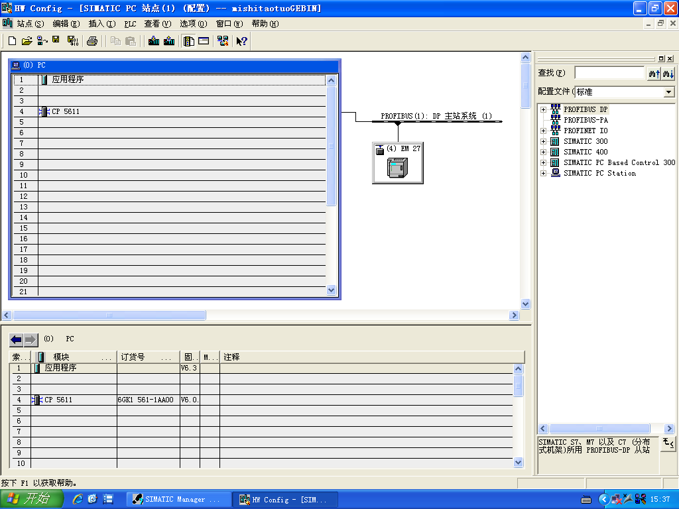Select CP 5611 row in detail table

(261, 400)
